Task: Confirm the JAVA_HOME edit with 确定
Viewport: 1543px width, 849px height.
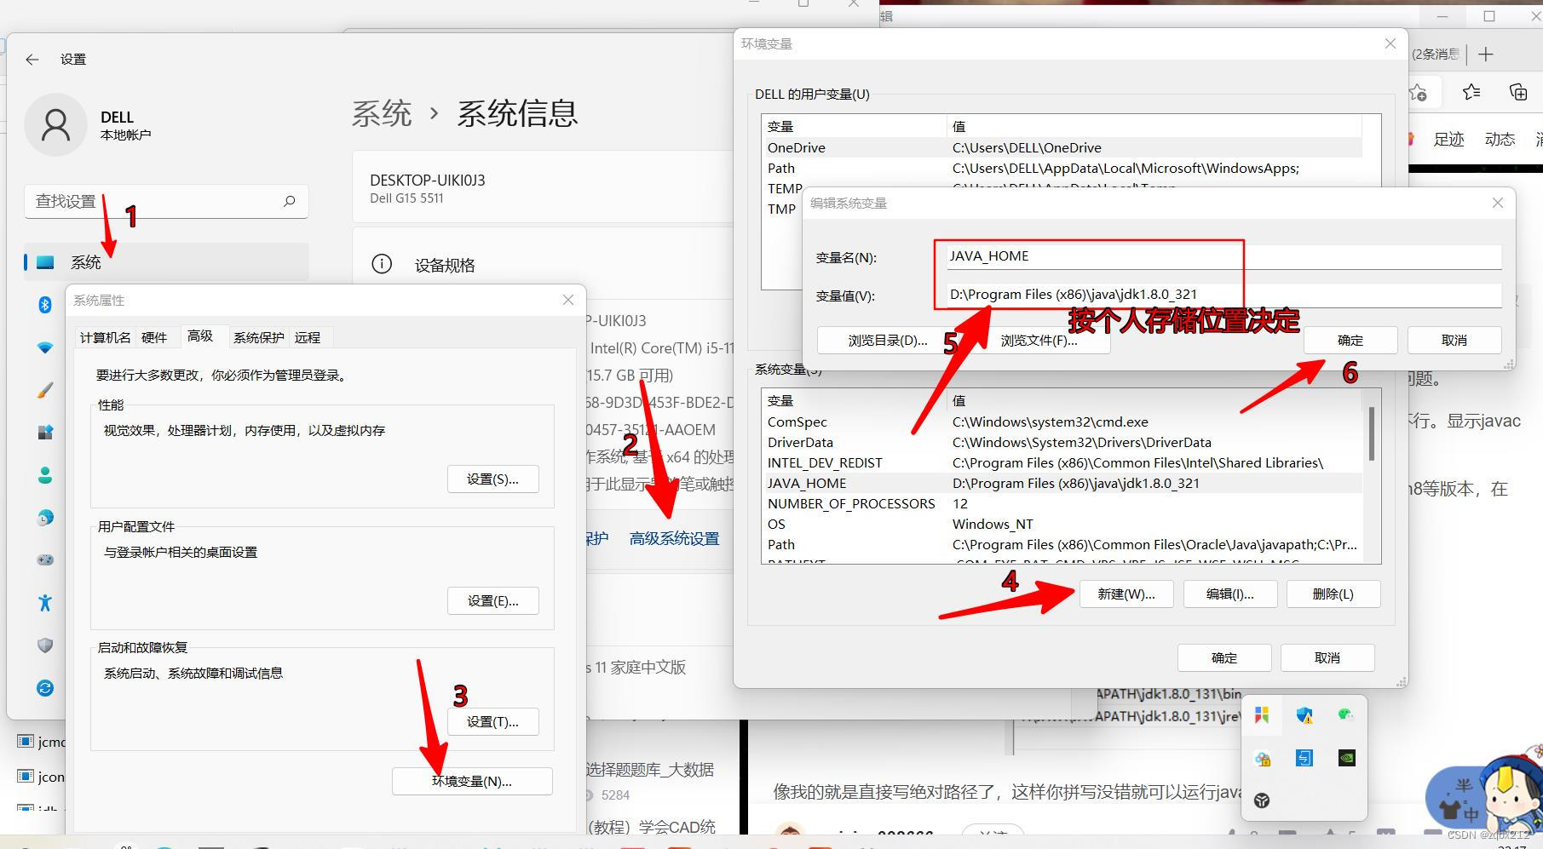Action: point(1350,340)
